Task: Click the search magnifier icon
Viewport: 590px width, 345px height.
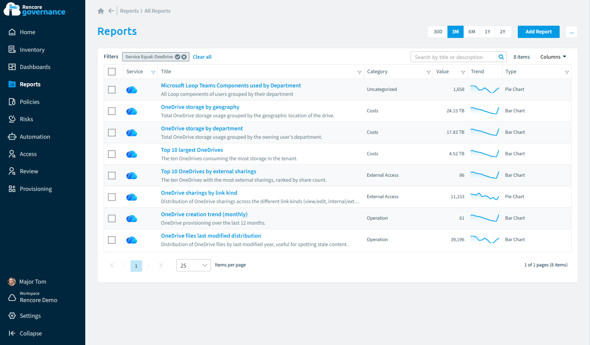Action: click(501, 57)
